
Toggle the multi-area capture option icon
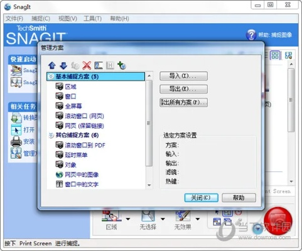[227, 222]
